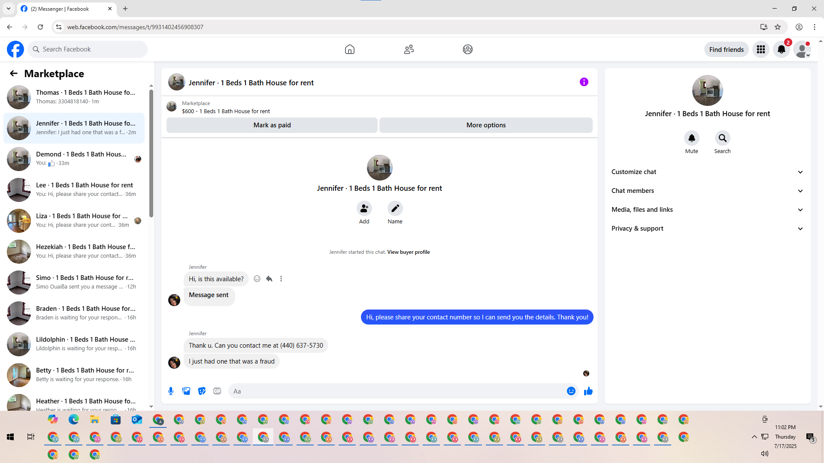Open Microsoft Edge from taskbar
824x463 pixels.
tap(74, 420)
